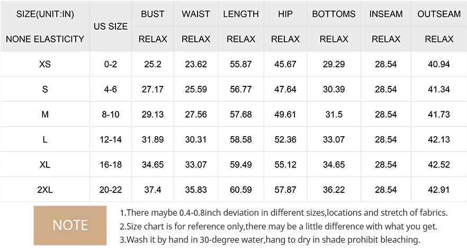Select the BUST column header
The image size is (467, 248).
pyautogui.click(x=153, y=14)
